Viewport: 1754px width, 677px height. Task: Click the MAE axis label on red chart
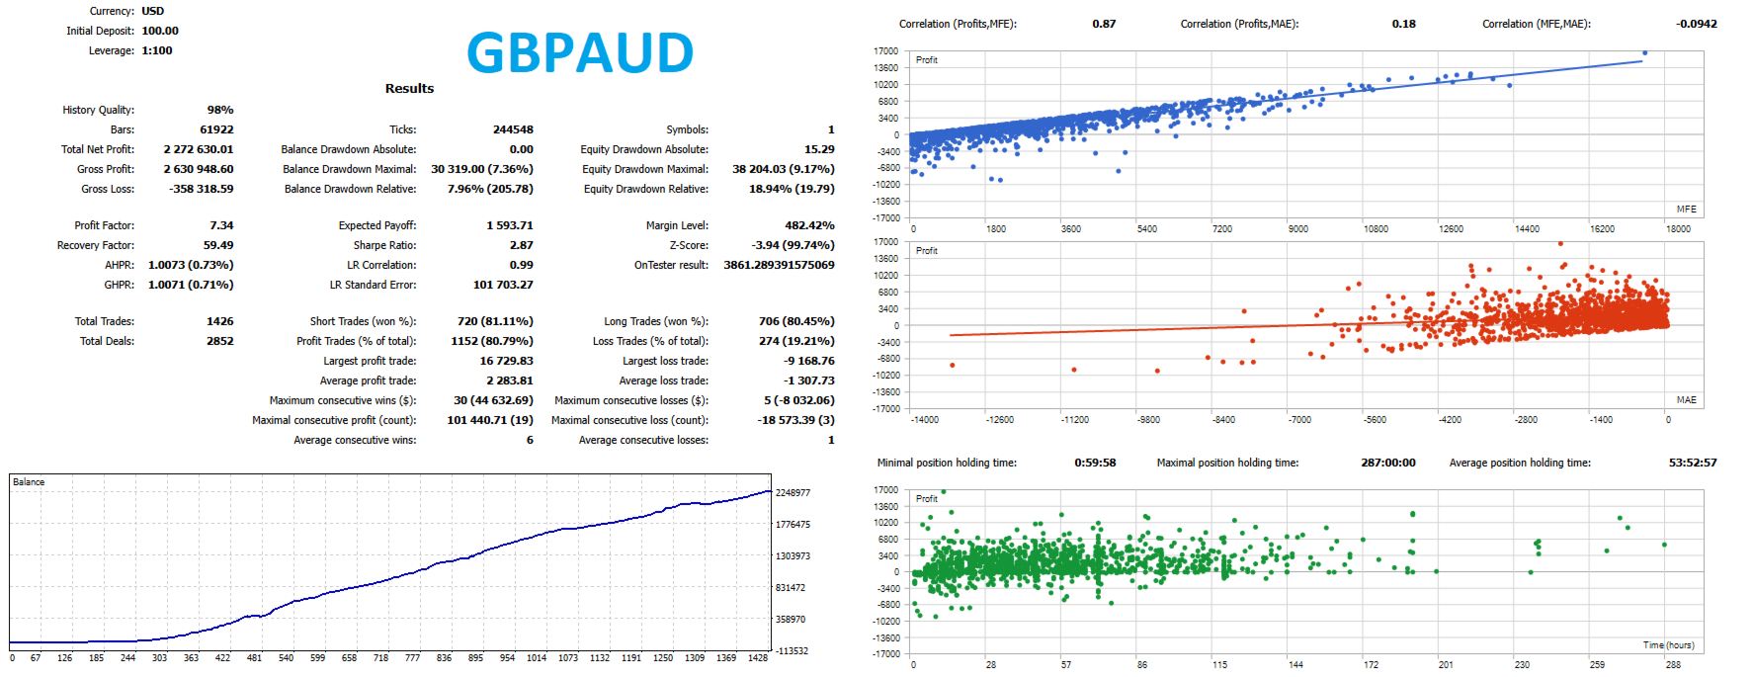tap(1686, 400)
